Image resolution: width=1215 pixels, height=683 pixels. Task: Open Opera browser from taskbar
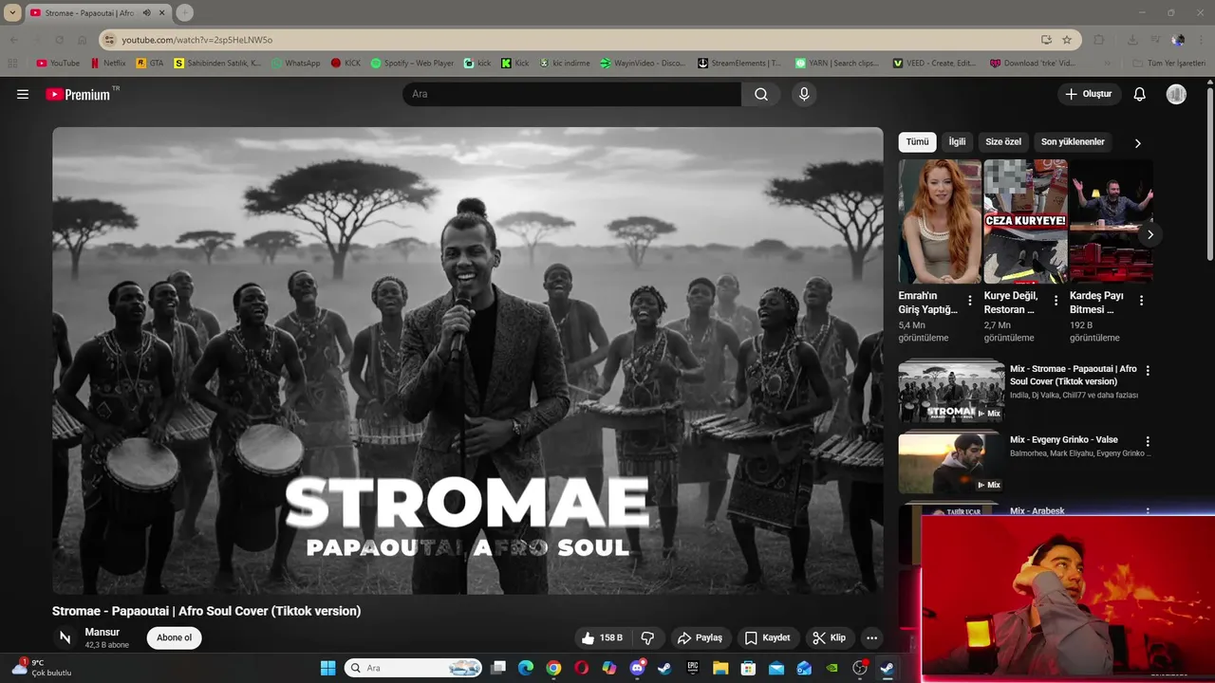[581, 668]
